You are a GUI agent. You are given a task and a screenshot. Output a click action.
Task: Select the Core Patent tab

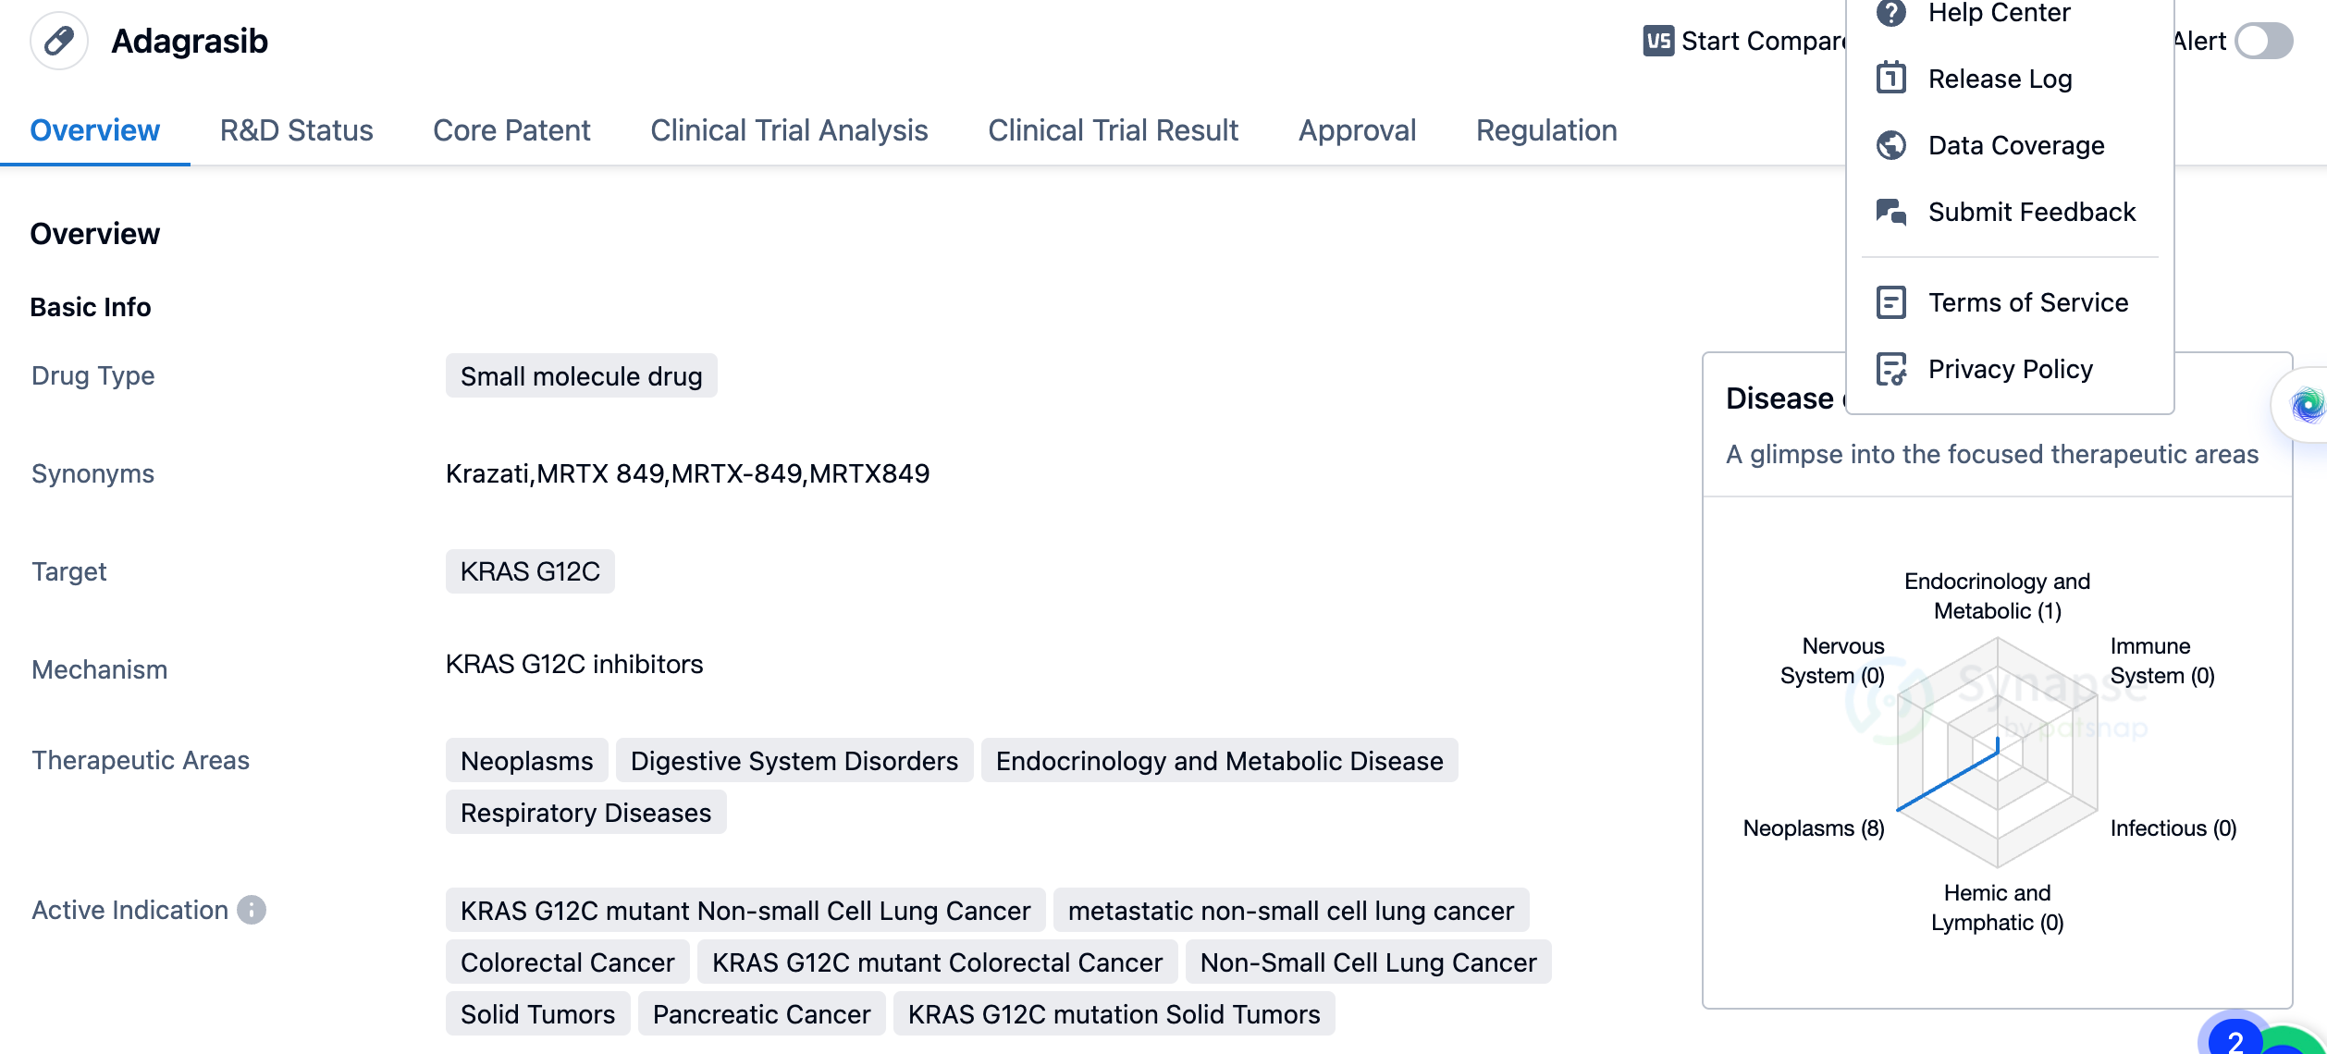[511, 130]
